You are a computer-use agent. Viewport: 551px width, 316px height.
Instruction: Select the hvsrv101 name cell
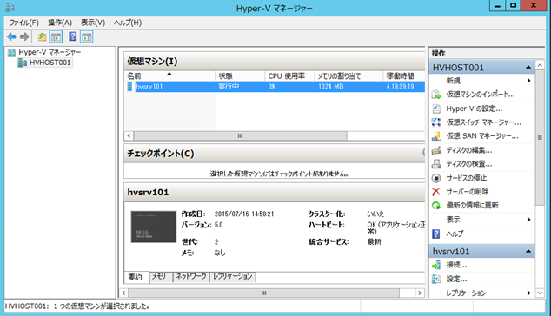[149, 87]
